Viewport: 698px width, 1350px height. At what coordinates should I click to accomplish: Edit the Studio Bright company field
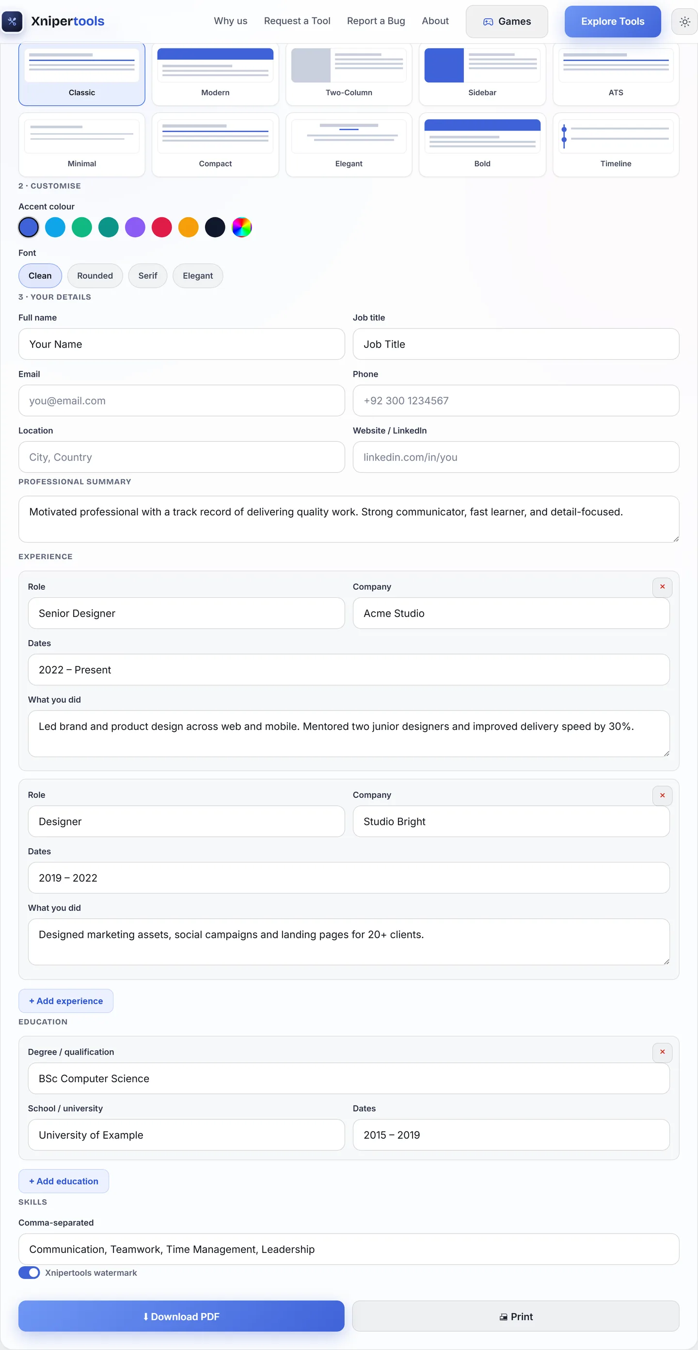pos(511,822)
